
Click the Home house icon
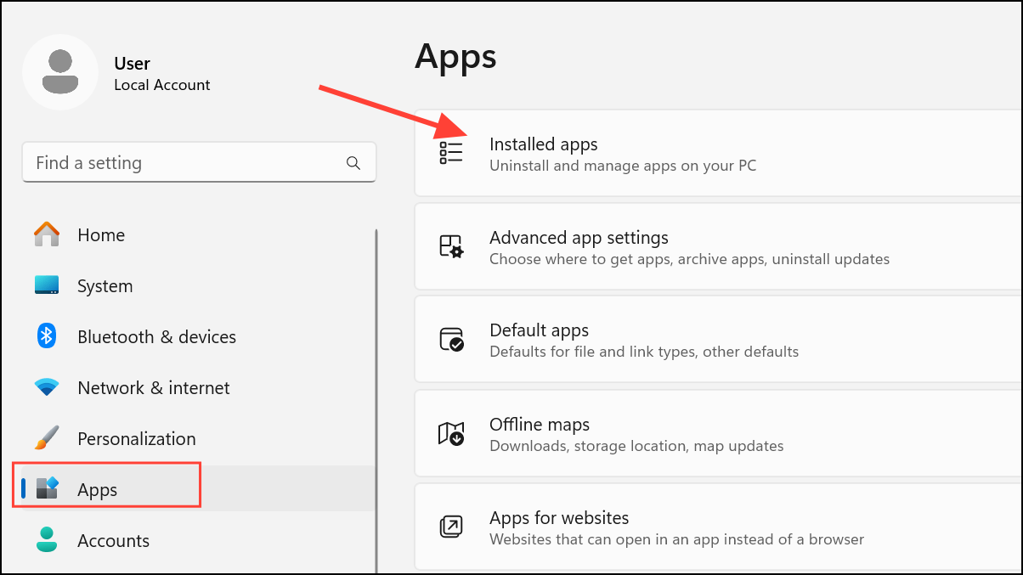(x=45, y=234)
